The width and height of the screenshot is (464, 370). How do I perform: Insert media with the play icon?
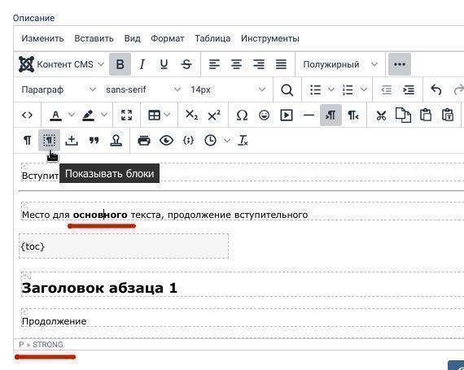pyautogui.click(x=287, y=115)
